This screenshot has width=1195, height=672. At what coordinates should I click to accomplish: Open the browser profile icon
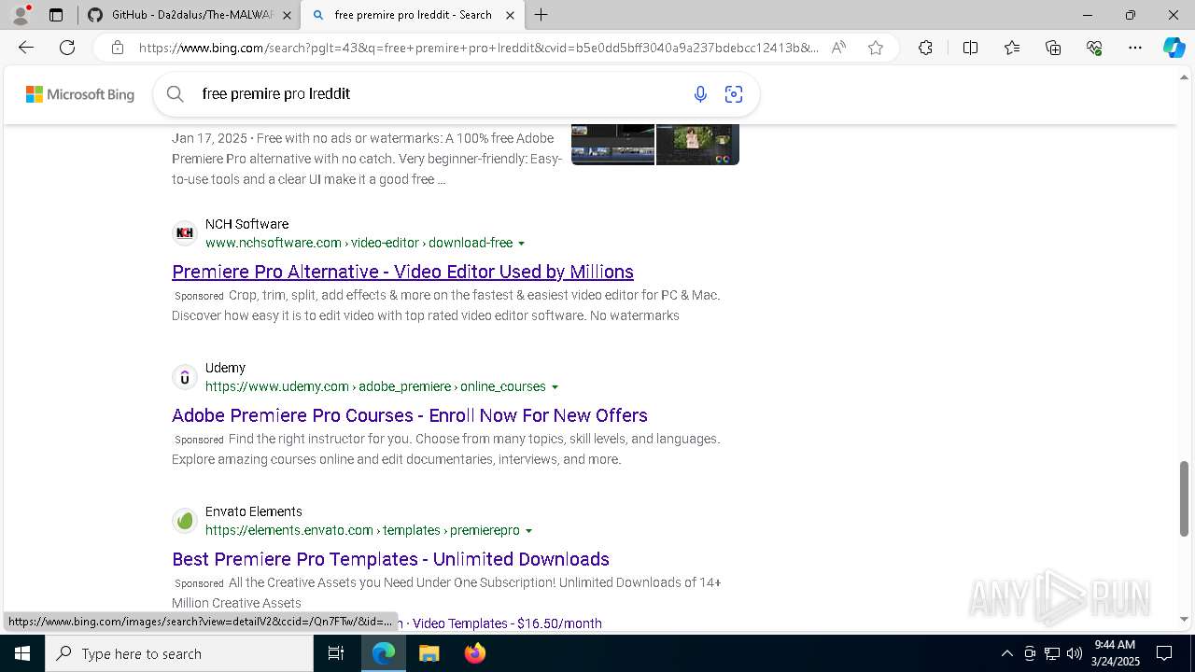coord(21,15)
